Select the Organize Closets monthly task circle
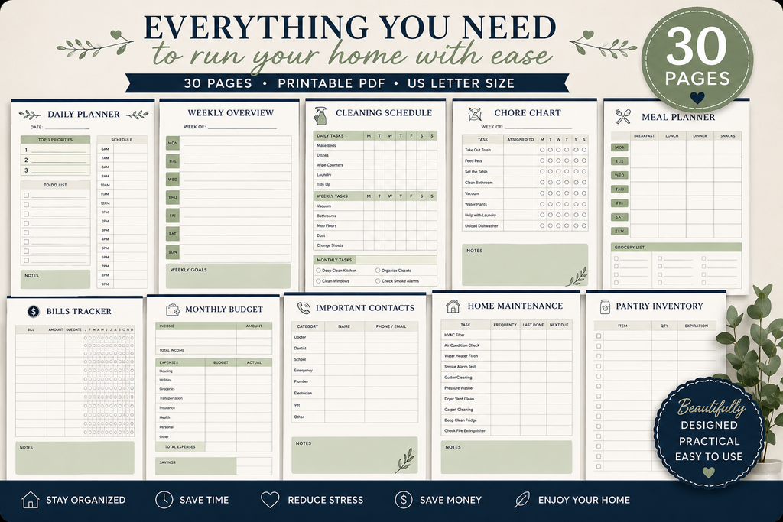Viewport: 783px width, 522px height. tap(378, 271)
